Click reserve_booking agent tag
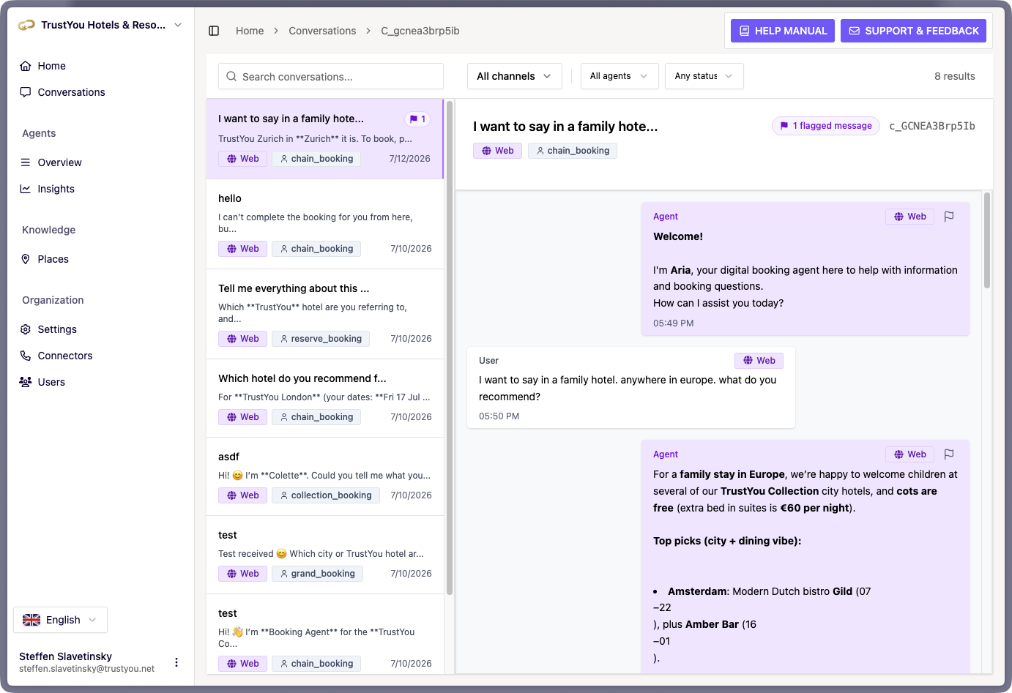The image size is (1012, 693). [x=321, y=339]
